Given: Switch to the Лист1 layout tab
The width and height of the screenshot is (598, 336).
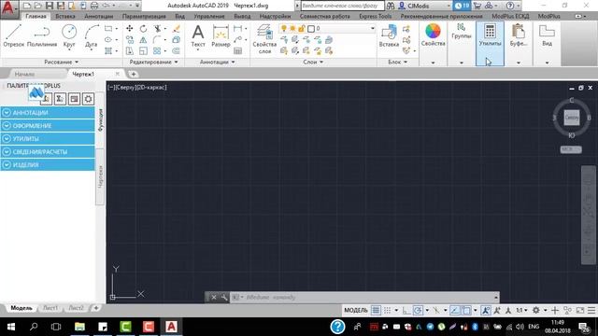Looking at the screenshot, I should [x=50, y=308].
